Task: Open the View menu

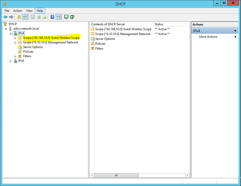Action: (x=29, y=11)
